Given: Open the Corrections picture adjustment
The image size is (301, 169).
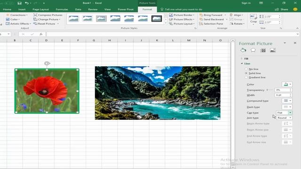Looking at the screenshot, I should tap(17, 15).
